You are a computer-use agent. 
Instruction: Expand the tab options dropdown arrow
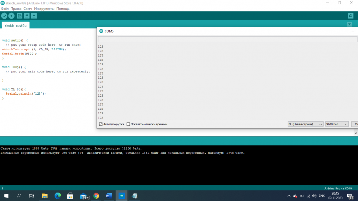pyautogui.click(x=349, y=24)
